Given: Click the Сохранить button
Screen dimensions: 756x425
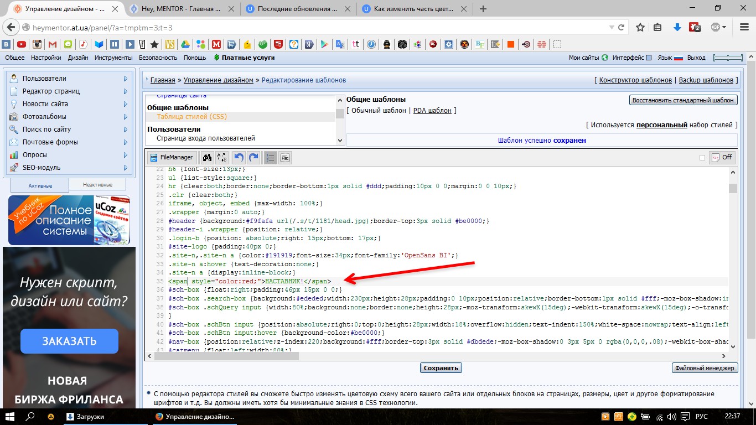Looking at the screenshot, I should point(441,367).
